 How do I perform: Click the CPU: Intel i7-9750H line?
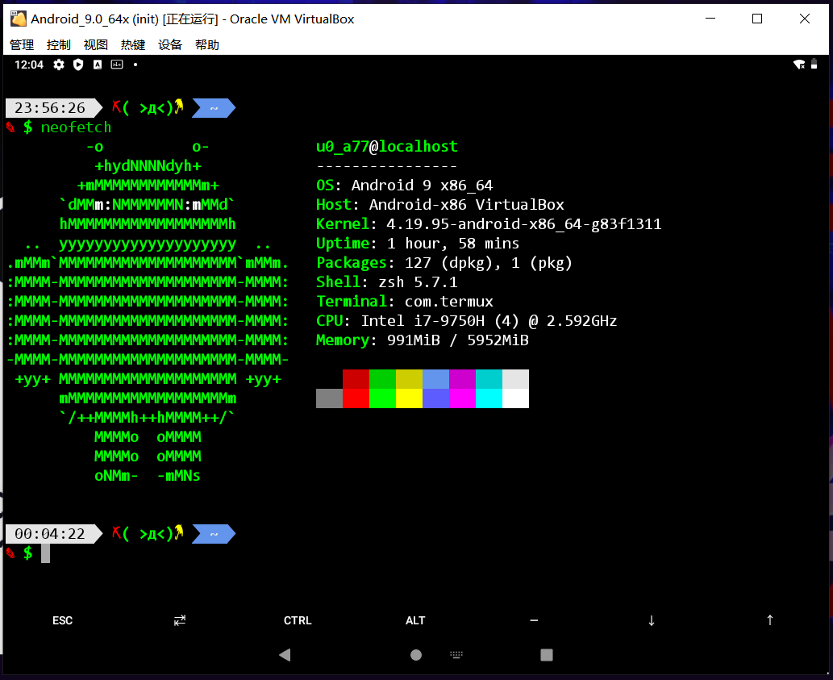(x=466, y=321)
